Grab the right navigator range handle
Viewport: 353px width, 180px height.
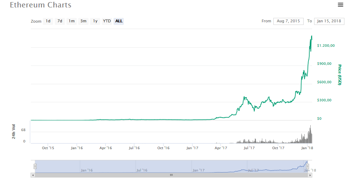(307, 166)
